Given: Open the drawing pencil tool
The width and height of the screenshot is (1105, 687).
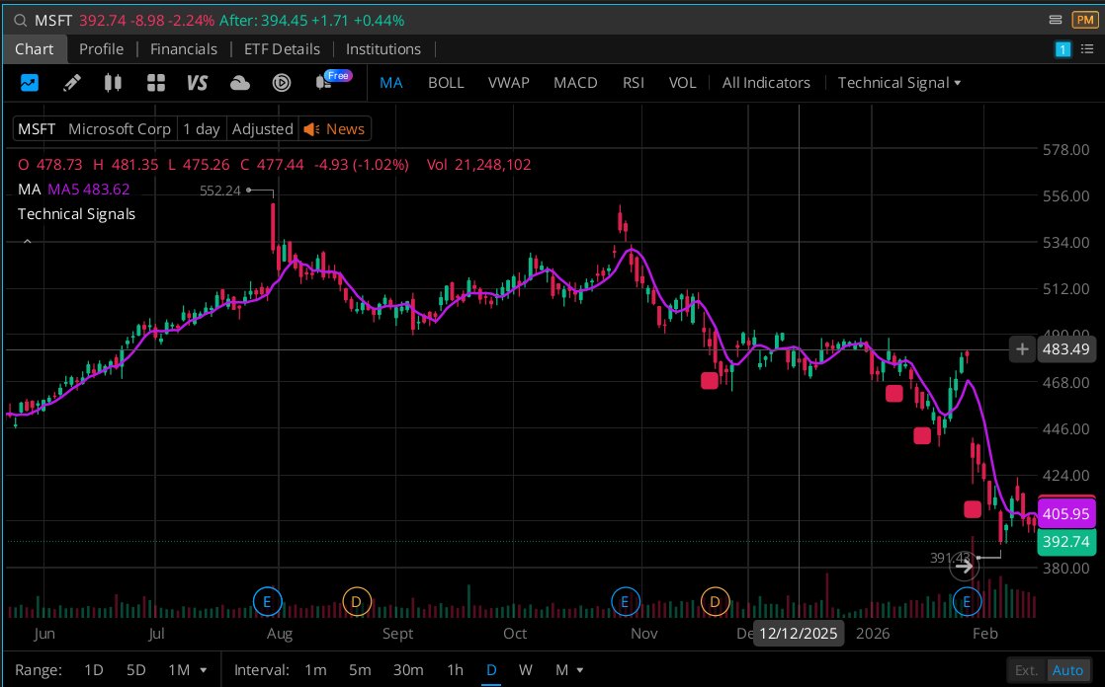Looking at the screenshot, I should pos(71,83).
